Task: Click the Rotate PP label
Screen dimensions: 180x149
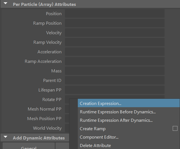Action: coord(52,100)
